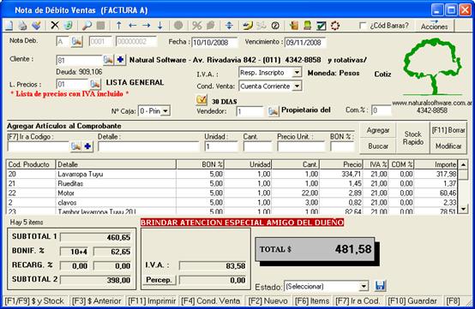Click the Percep. button

coord(159,280)
